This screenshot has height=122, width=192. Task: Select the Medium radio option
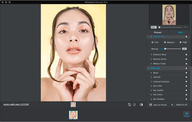[165, 42]
